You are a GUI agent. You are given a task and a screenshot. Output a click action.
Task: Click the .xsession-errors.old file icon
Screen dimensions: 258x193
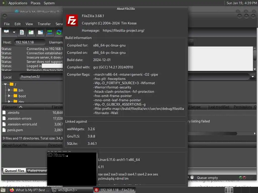coord(4,124)
